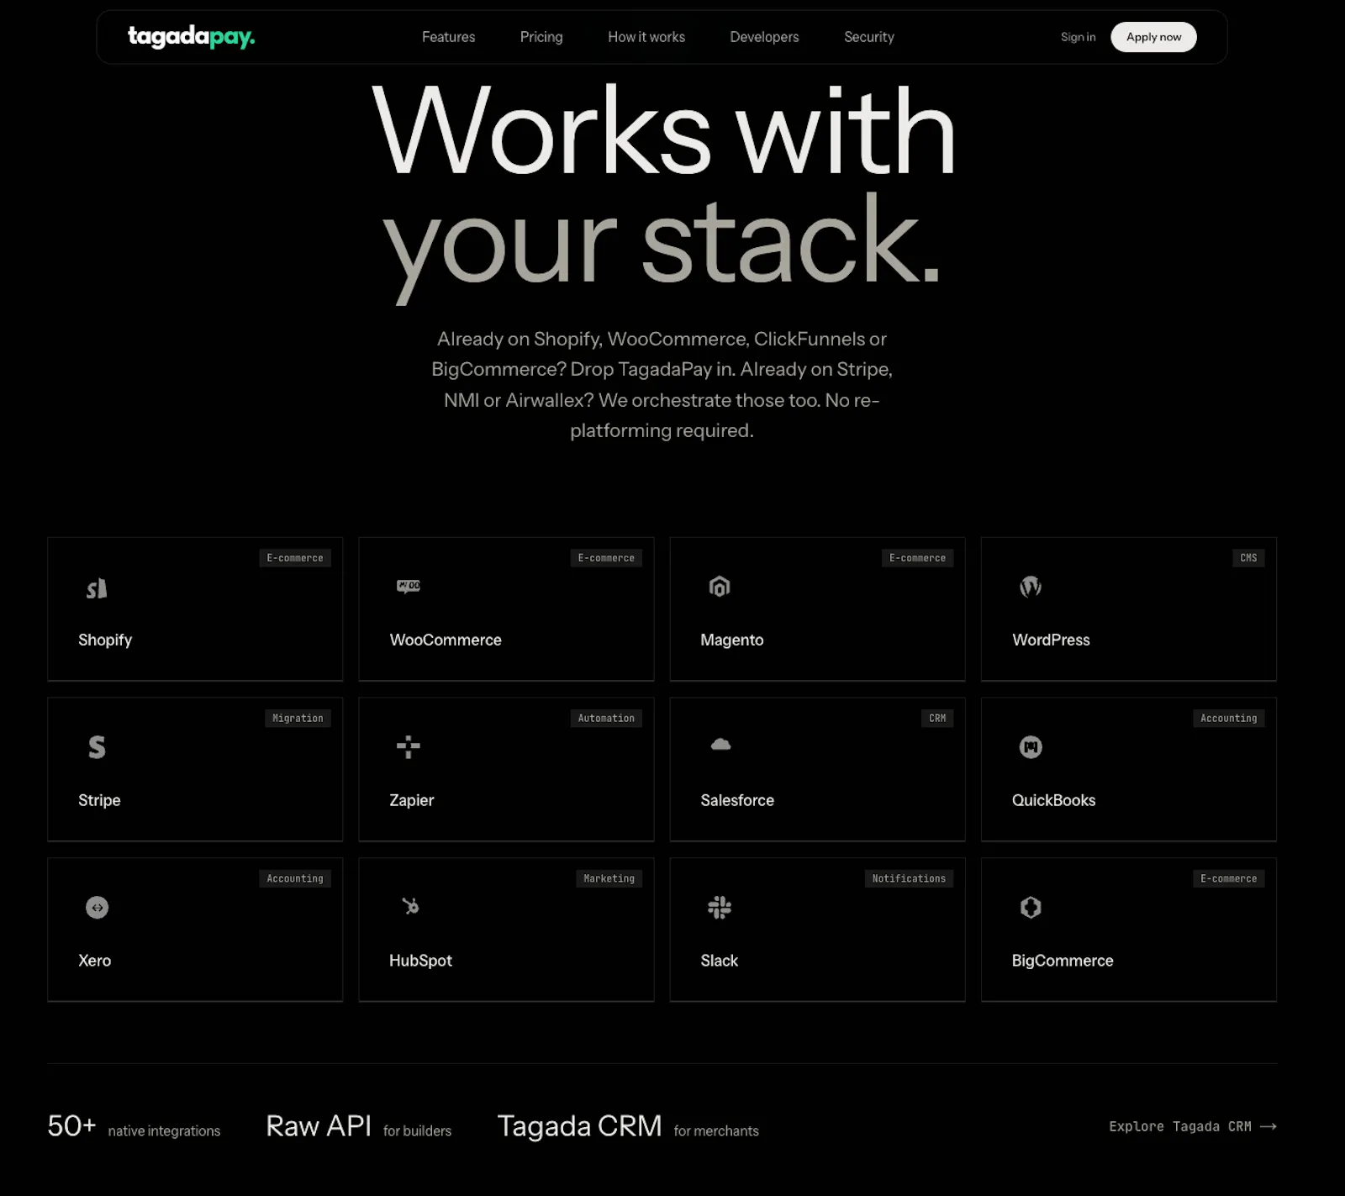Click the E-commerce tag on BigCommerce card
1345x1196 pixels.
1228,879
